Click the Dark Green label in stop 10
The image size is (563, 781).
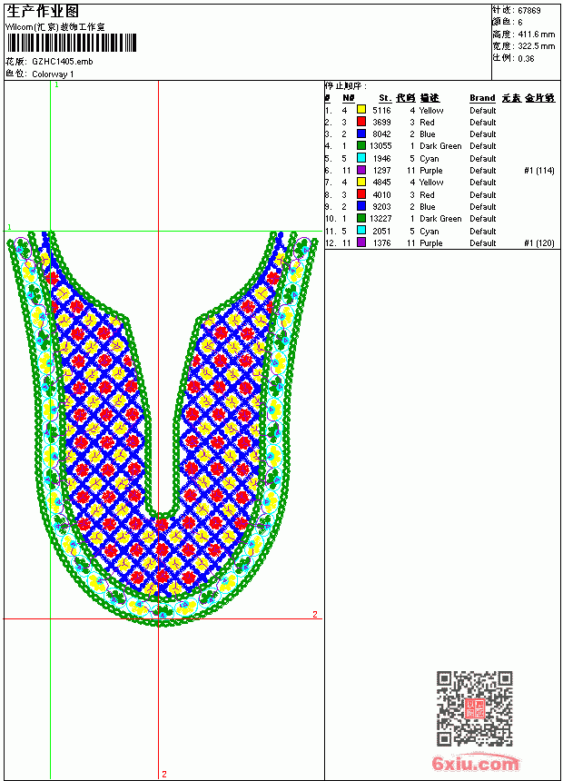440,219
